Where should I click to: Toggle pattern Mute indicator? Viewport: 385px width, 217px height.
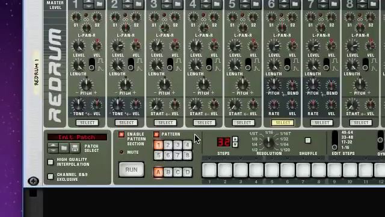(122, 152)
